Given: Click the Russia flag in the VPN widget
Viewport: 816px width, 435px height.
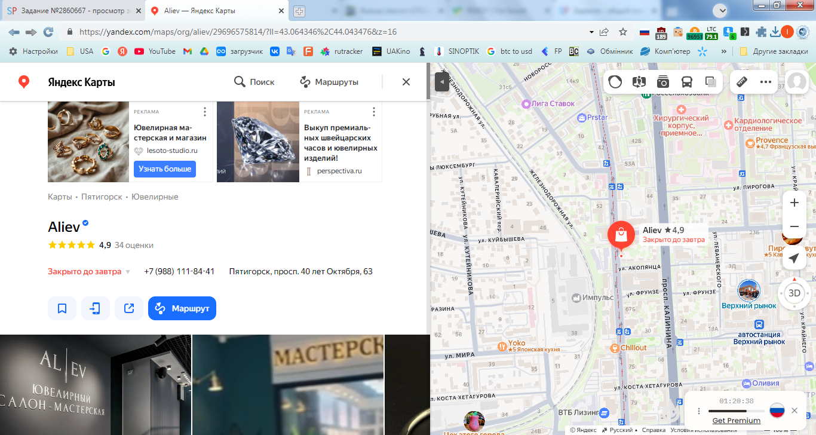Looking at the screenshot, I should click(x=777, y=411).
